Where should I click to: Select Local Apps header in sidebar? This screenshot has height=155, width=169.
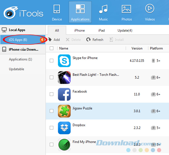click(23, 30)
